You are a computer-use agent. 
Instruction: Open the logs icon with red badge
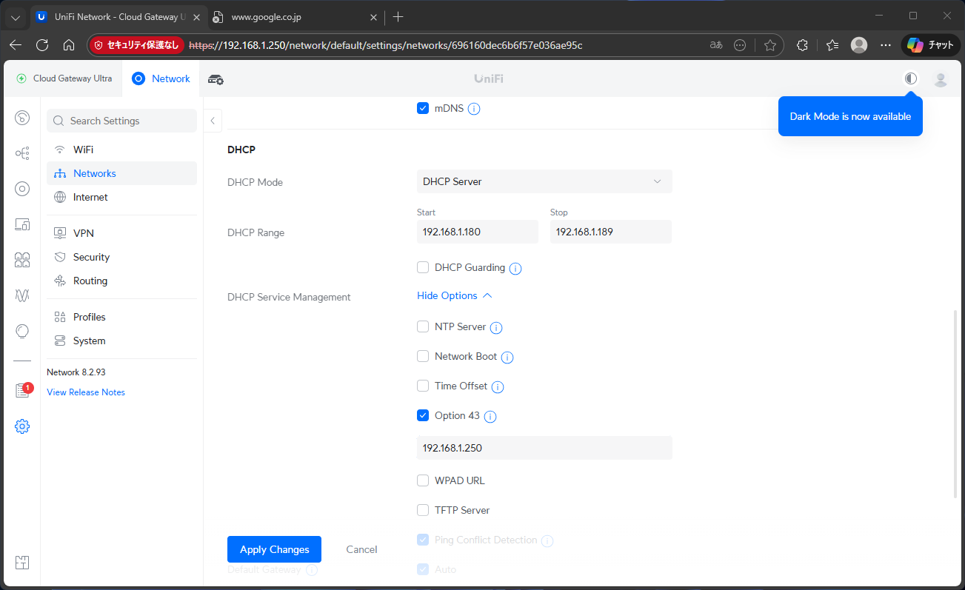click(22, 391)
